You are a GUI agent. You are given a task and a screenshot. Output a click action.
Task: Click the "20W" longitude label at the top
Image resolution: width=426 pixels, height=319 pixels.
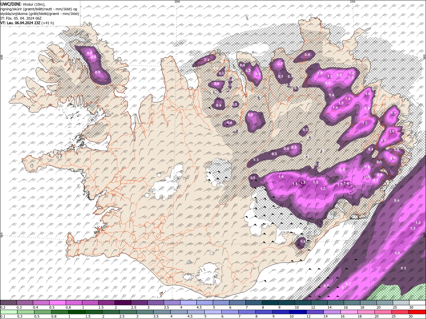(177, 2)
